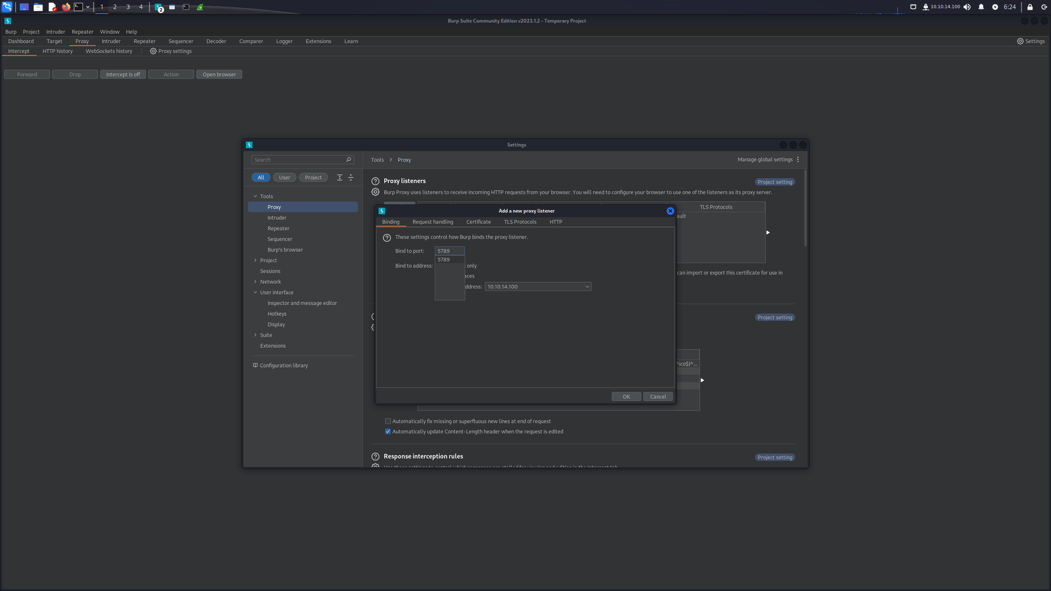Switch to the Request handling tab
The image size is (1051, 591).
pos(432,222)
